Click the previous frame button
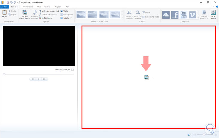The image size is (219, 138). tap(33, 79)
